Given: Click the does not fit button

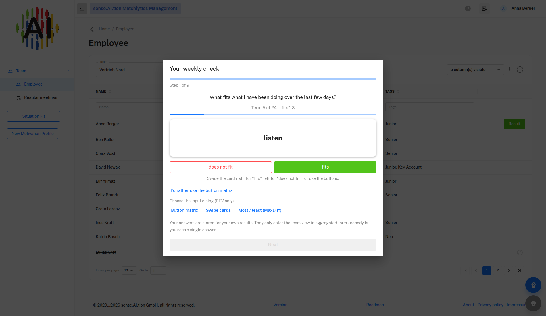Looking at the screenshot, I should click(x=221, y=167).
